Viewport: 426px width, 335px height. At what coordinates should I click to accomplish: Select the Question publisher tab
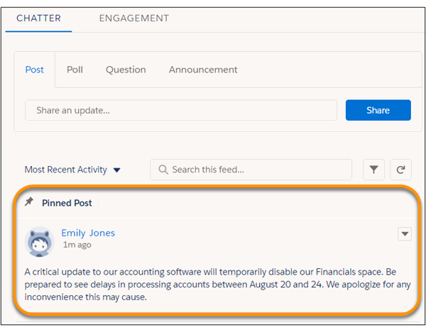(x=126, y=70)
